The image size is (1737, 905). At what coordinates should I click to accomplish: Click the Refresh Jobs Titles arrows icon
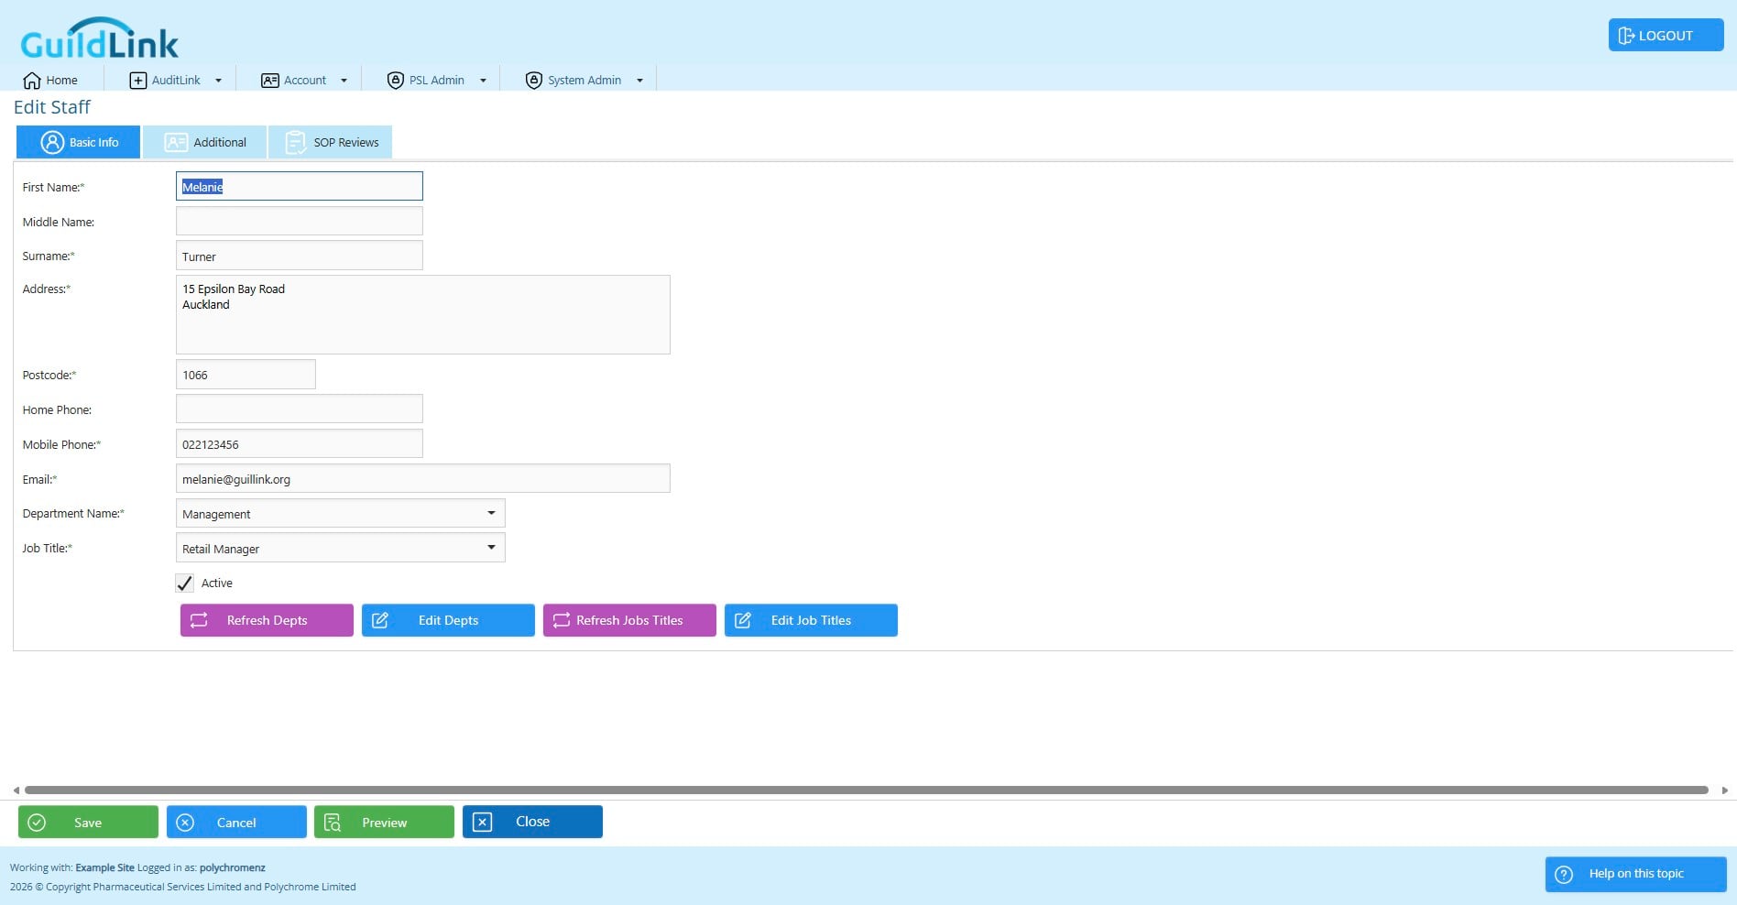[x=562, y=620]
